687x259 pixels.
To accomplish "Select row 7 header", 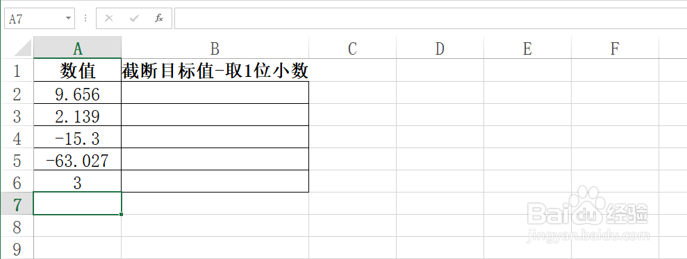I will [x=17, y=204].
